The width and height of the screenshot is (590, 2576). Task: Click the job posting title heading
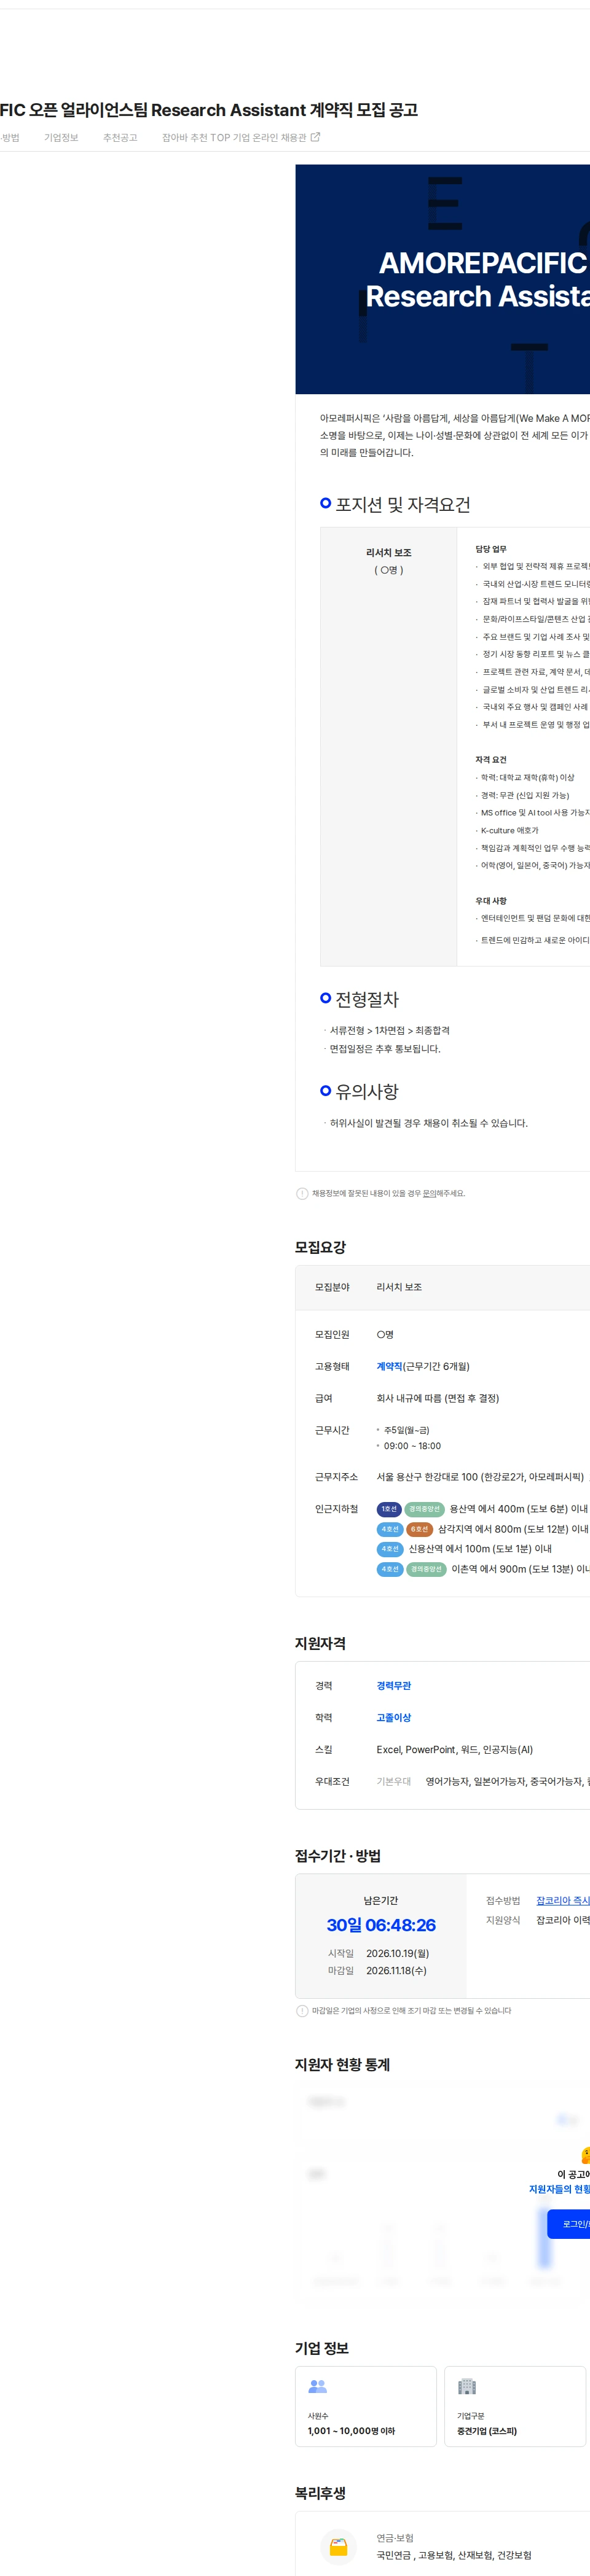pos(209,110)
